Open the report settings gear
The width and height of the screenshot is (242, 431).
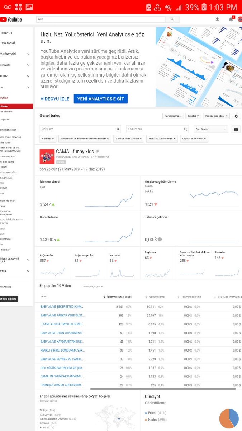point(236,116)
